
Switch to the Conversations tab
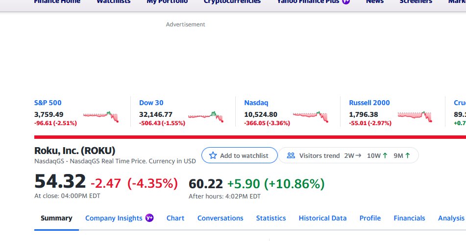(220, 218)
